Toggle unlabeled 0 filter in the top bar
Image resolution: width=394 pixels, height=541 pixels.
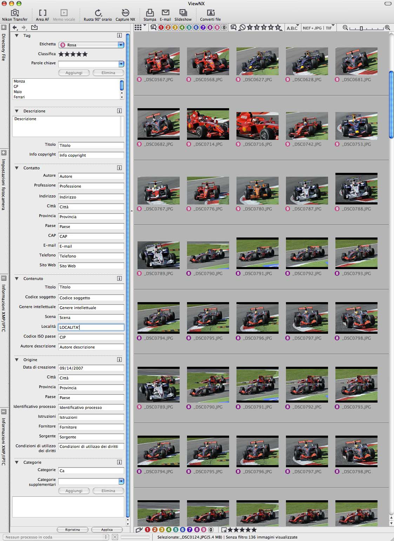(224, 27)
